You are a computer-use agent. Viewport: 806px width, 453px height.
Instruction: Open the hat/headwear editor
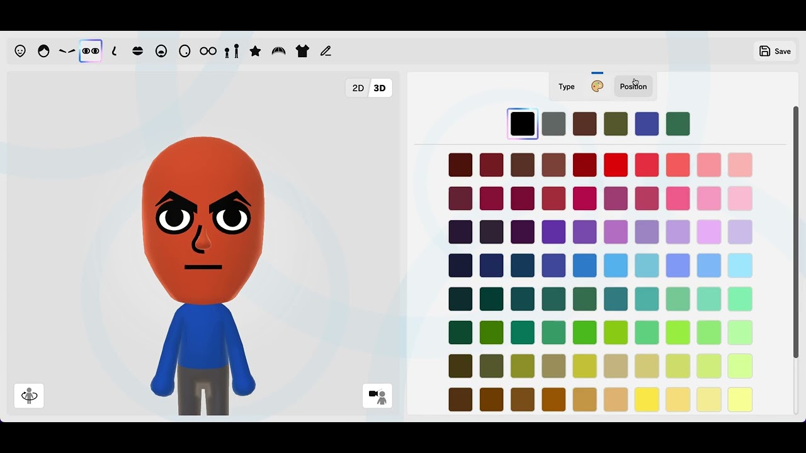pyautogui.click(x=279, y=51)
